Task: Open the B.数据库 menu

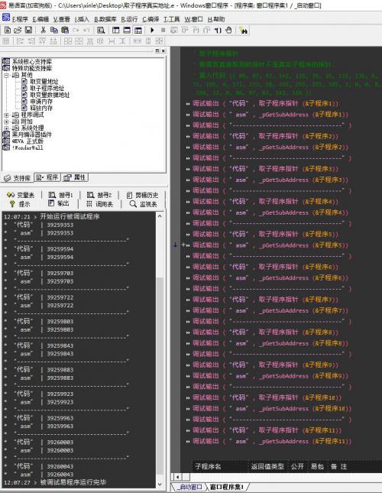Action: pyautogui.click(x=105, y=20)
